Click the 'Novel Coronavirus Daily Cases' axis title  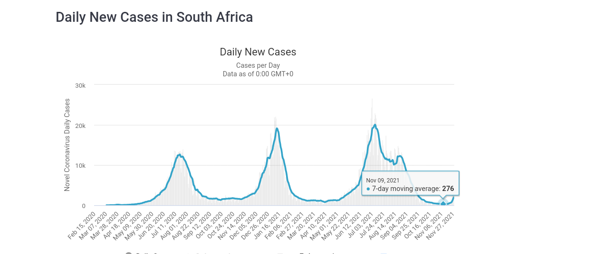coord(67,145)
